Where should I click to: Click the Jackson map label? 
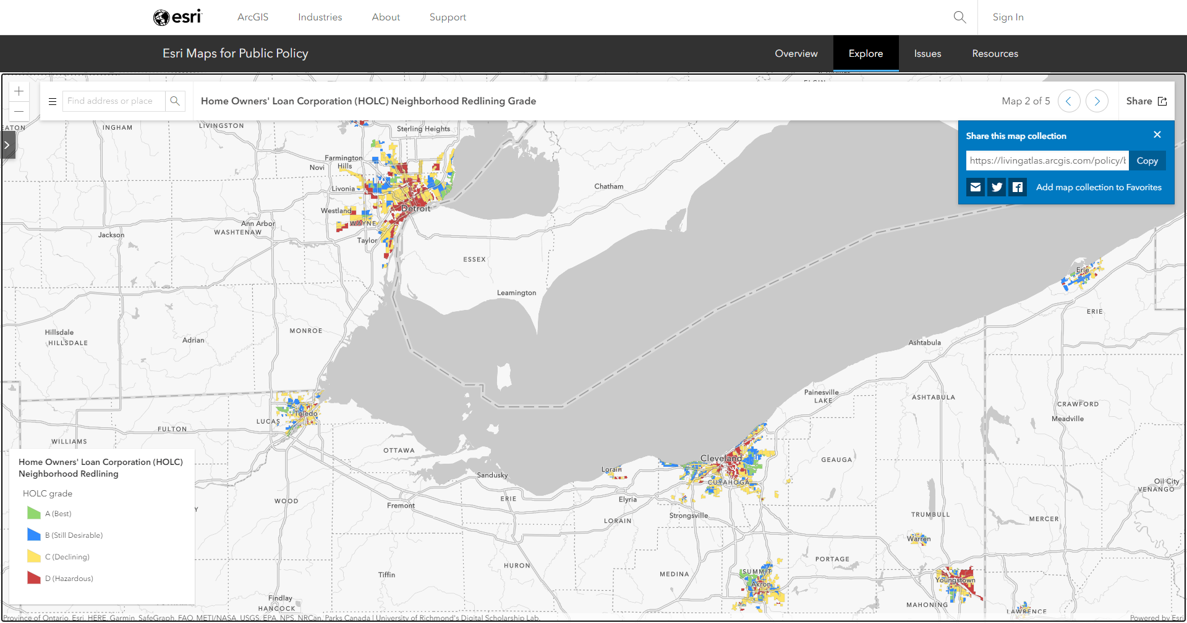[111, 235]
